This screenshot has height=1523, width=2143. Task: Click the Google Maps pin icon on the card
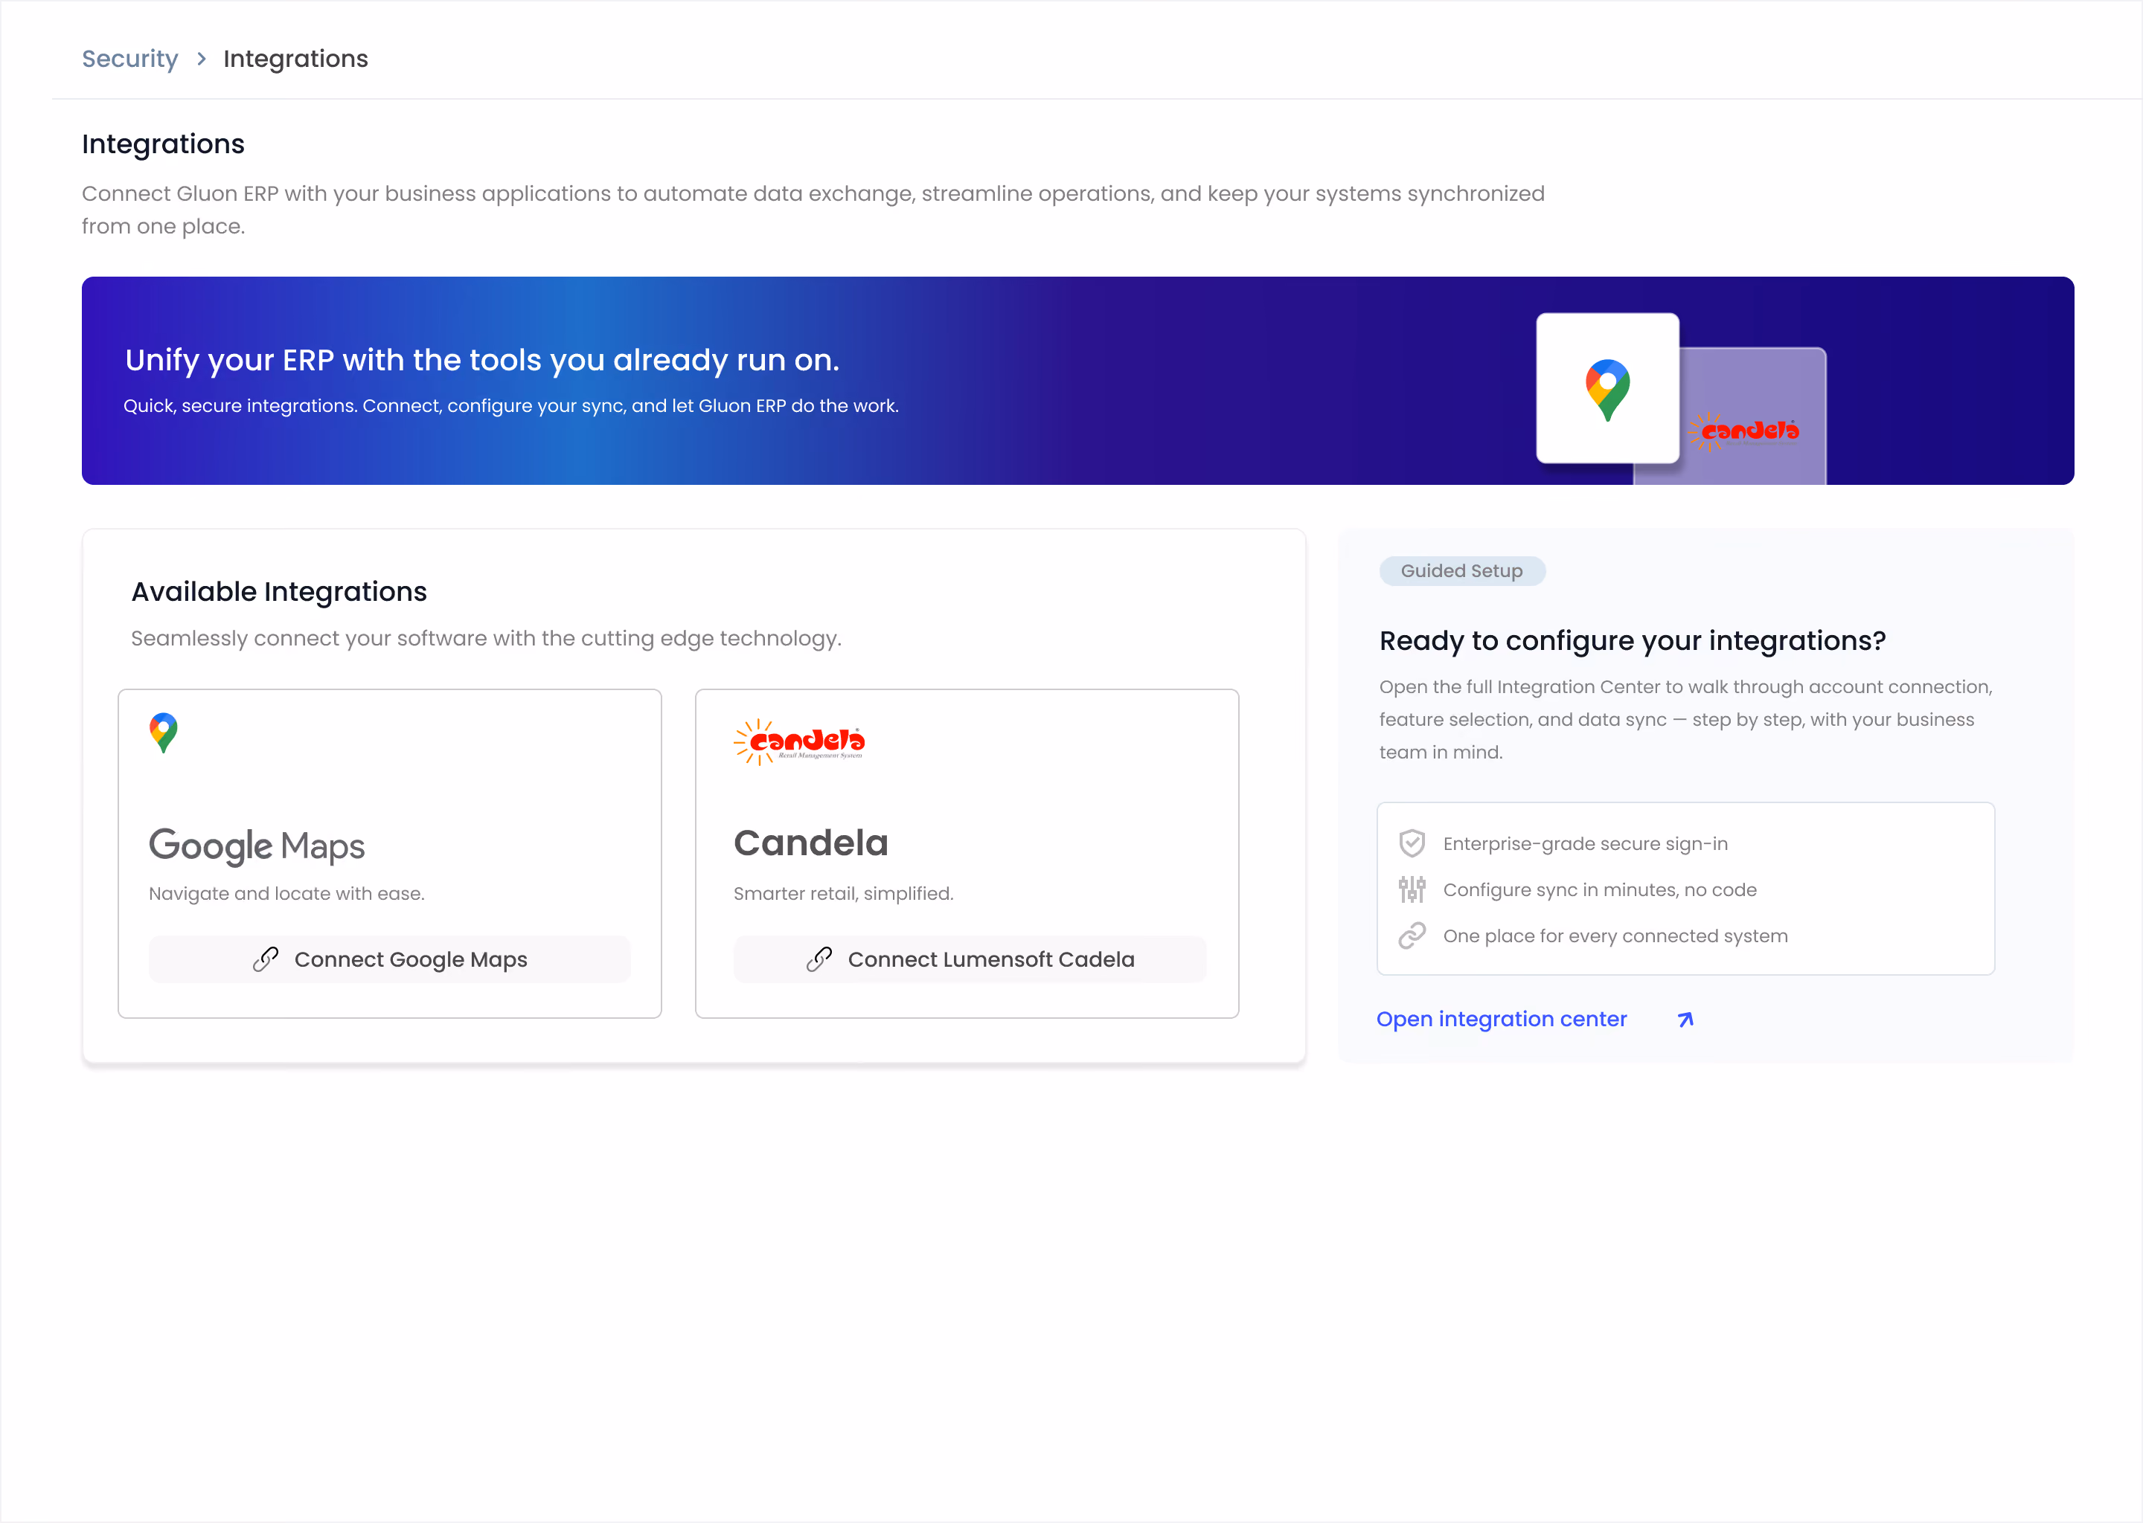163,732
